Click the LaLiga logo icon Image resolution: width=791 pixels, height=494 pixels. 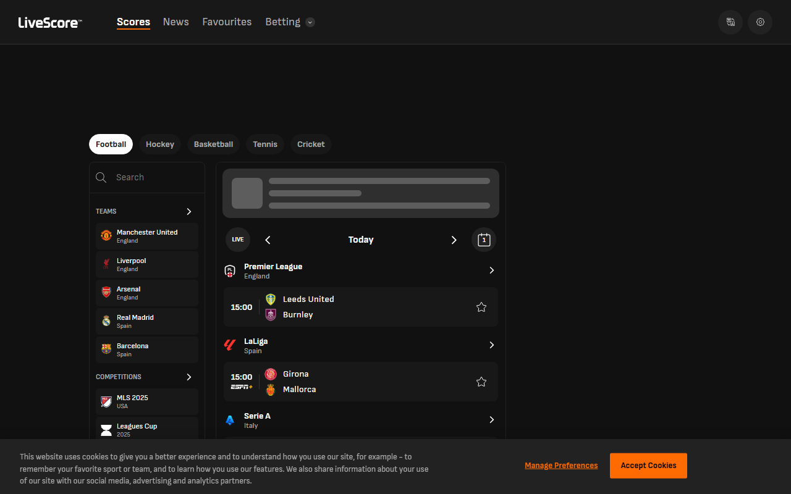click(230, 345)
